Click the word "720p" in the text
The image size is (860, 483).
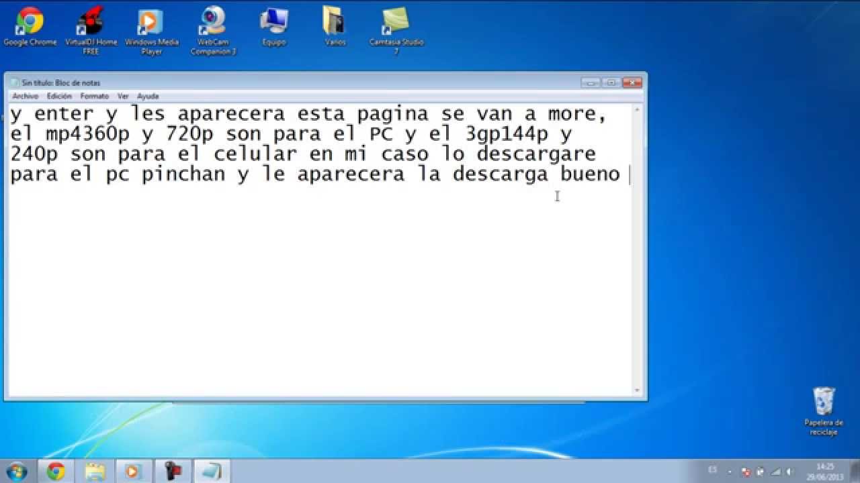tap(189, 134)
